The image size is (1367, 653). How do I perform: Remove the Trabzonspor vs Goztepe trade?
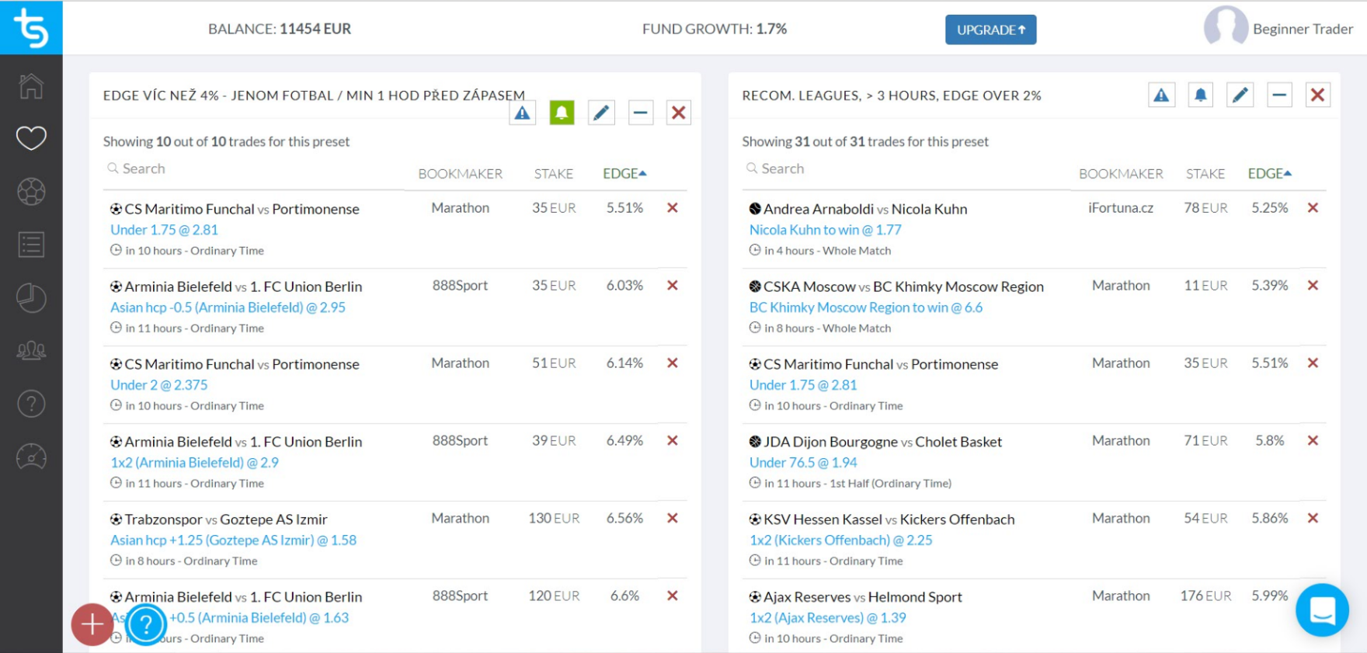[x=673, y=518]
